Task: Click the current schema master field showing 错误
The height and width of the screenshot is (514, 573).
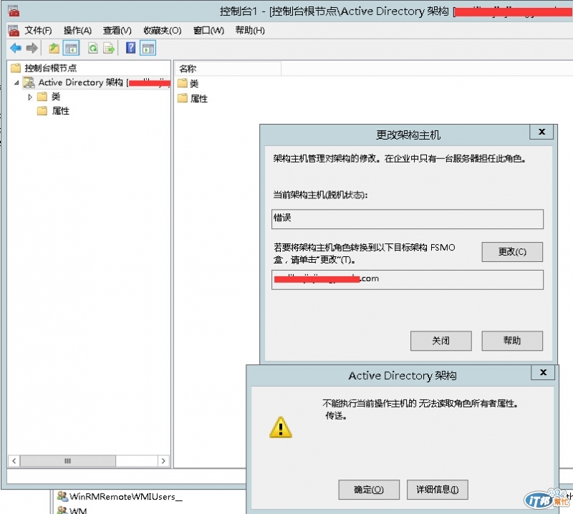Action: (x=407, y=219)
